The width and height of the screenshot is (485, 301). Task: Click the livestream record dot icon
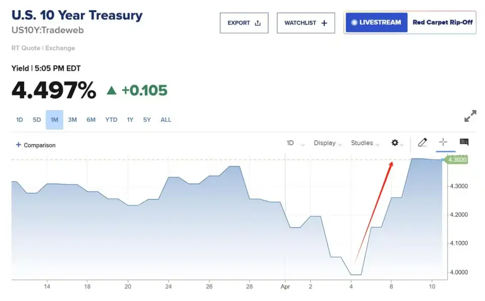(x=355, y=22)
